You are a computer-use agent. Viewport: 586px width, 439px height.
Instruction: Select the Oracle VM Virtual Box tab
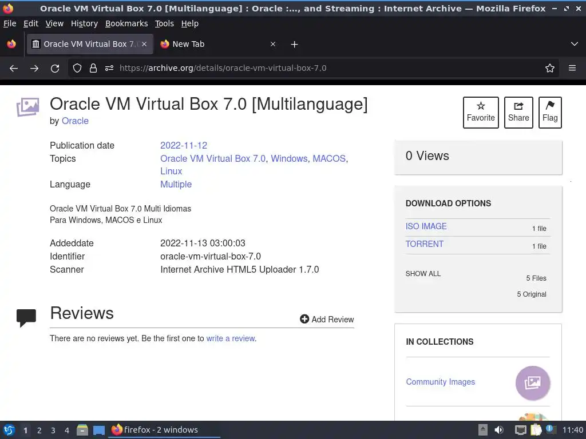pos(90,44)
